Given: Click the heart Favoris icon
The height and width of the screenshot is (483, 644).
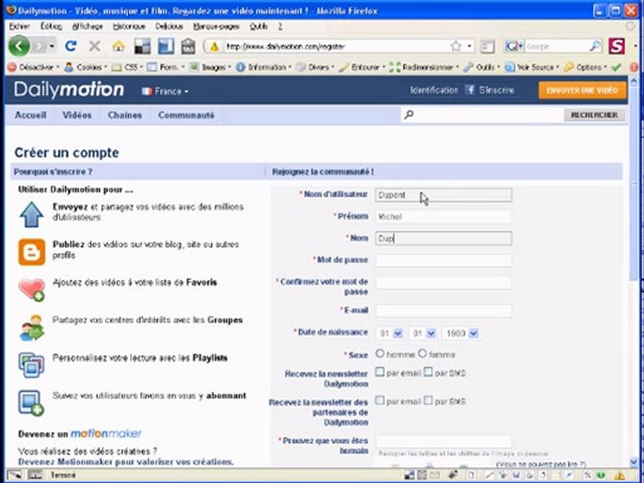Looking at the screenshot, I should [x=32, y=290].
